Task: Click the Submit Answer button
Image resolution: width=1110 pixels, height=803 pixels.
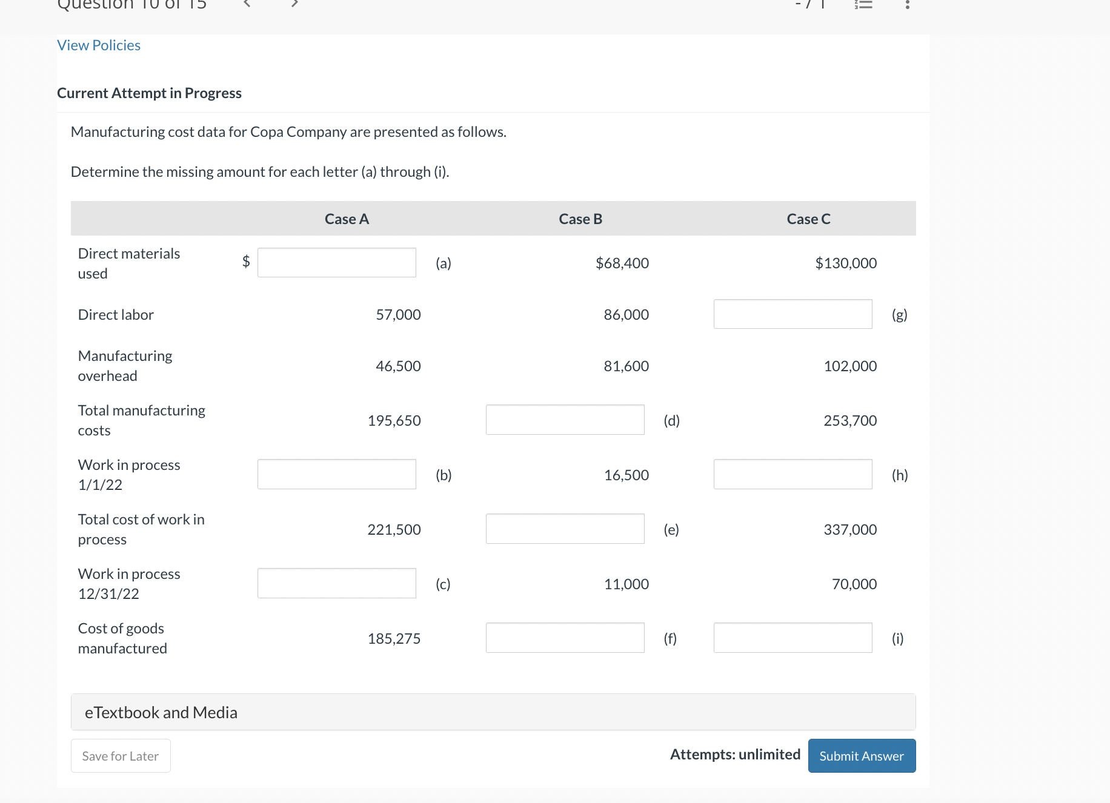Action: (x=861, y=756)
